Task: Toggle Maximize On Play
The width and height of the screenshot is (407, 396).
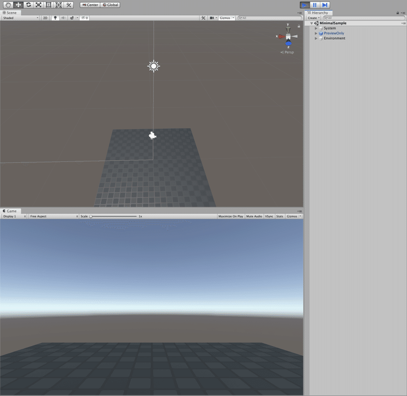Action: pos(231,216)
